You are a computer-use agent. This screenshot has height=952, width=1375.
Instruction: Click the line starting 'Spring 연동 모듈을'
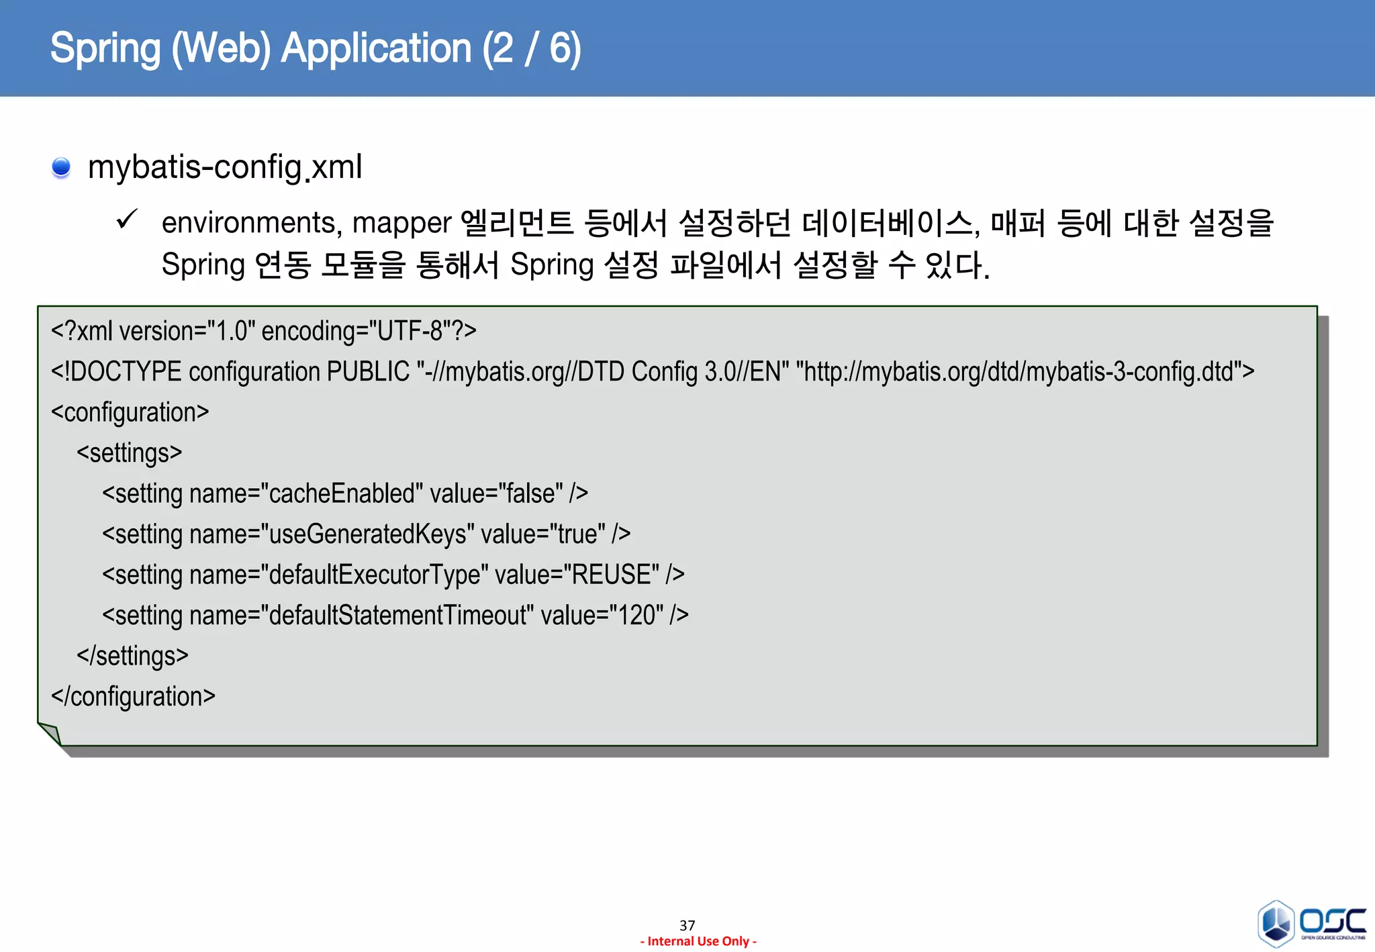point(576,265)
